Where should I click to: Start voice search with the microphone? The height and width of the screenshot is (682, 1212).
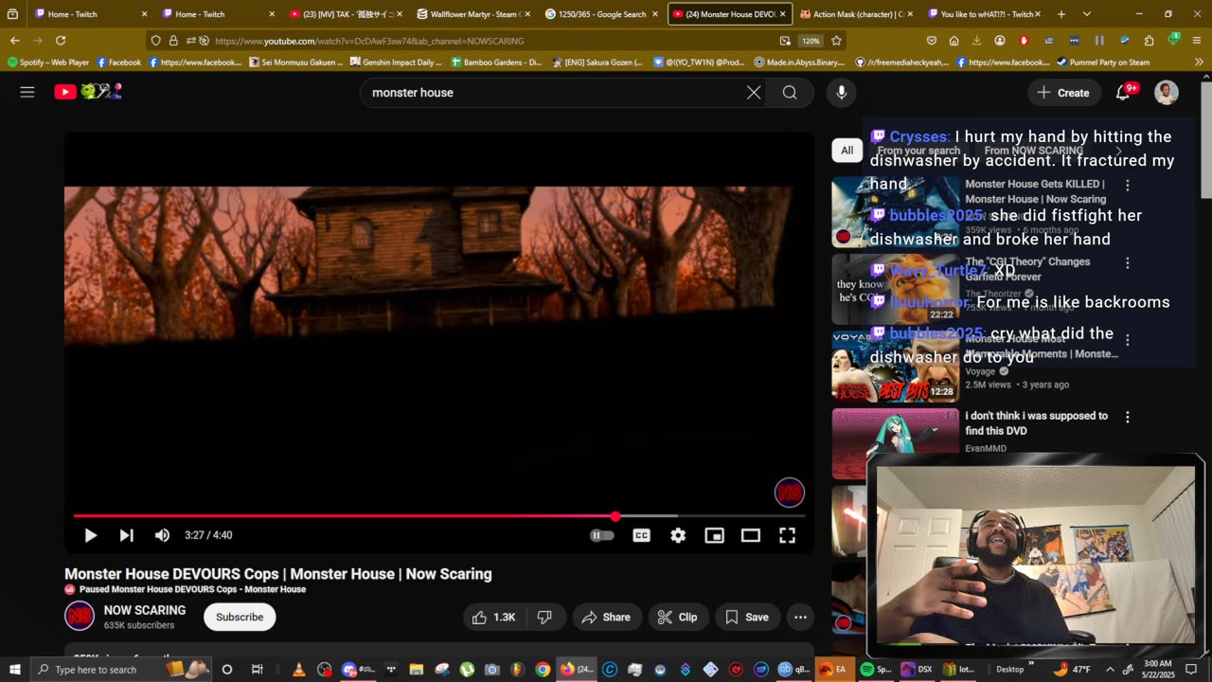point(841,92)
